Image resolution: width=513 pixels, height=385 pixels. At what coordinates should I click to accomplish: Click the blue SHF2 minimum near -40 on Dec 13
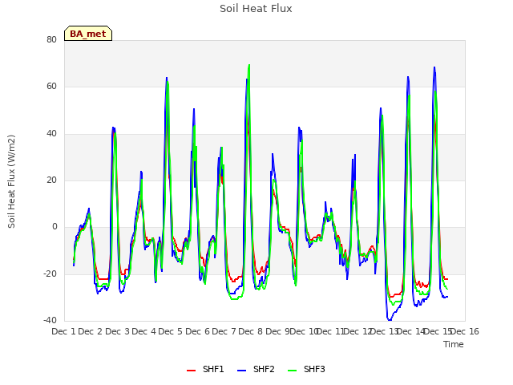point(390,320)
